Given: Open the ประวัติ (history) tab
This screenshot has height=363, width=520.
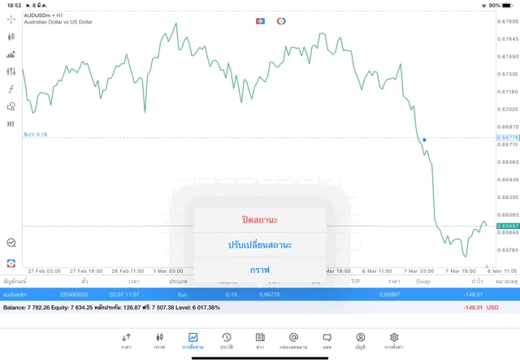Looking at the screenshot, I should tap(227, 339).
